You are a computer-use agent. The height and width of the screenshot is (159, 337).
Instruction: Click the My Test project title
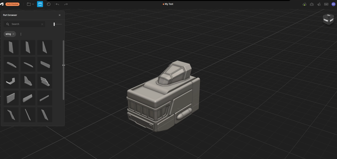[x=169, y=4]
